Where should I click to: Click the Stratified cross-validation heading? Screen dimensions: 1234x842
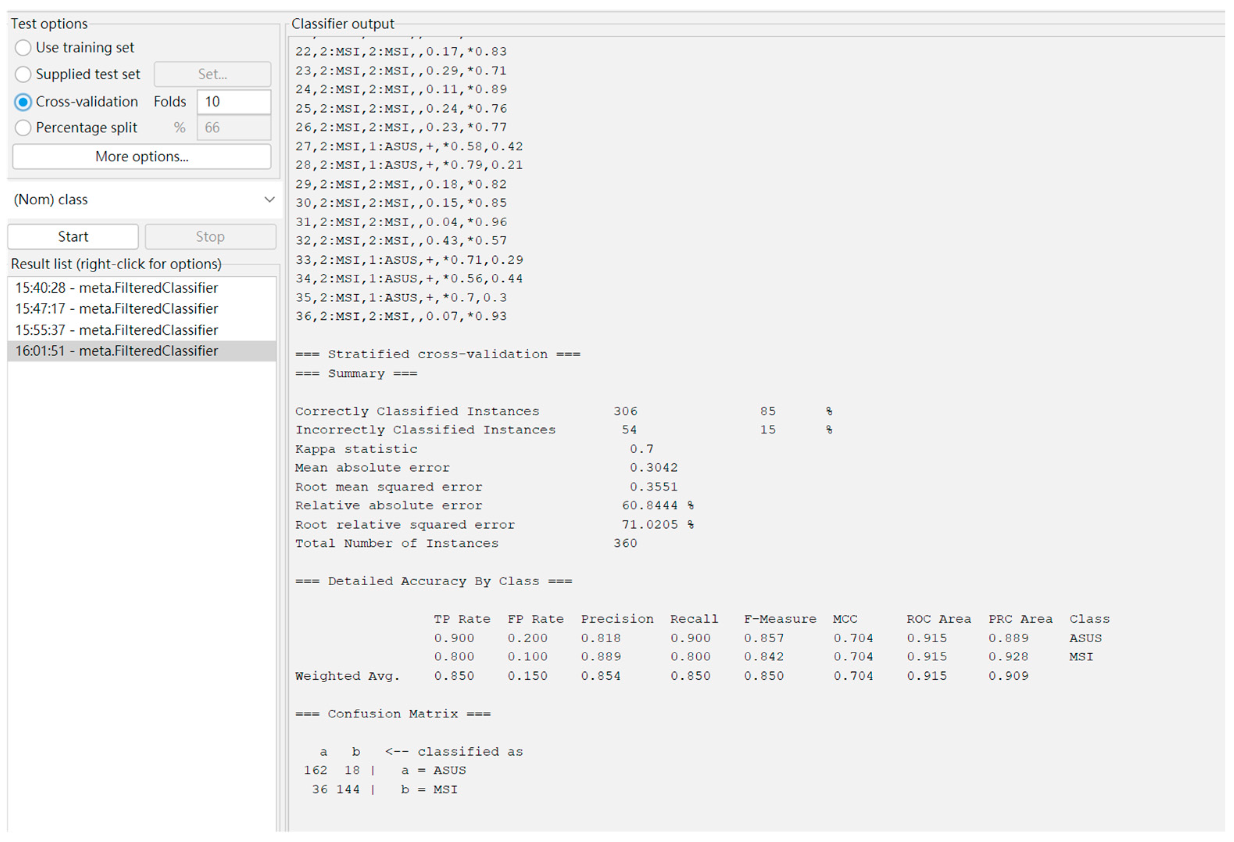[438, 355]
